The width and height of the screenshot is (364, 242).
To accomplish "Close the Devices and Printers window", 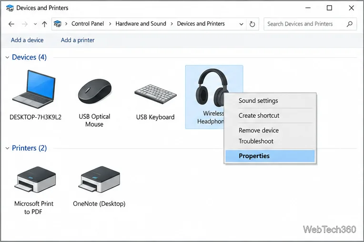I will pos(351,8).
